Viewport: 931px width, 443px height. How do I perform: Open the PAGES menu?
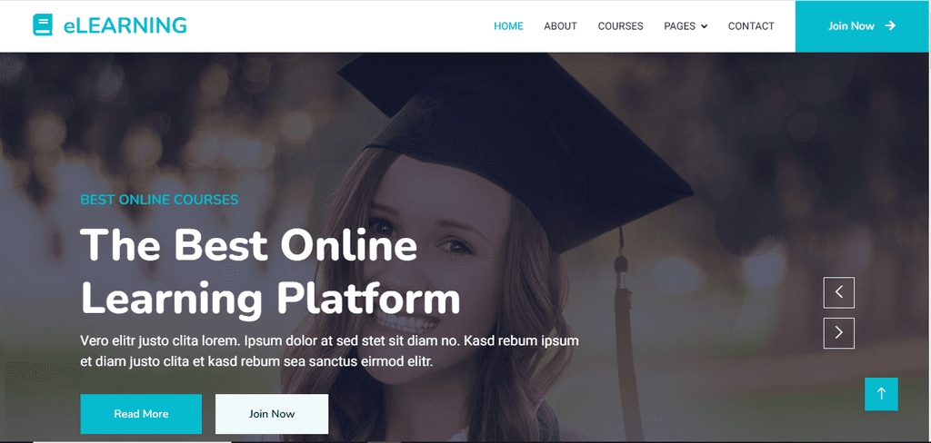(x=686, y=26)
